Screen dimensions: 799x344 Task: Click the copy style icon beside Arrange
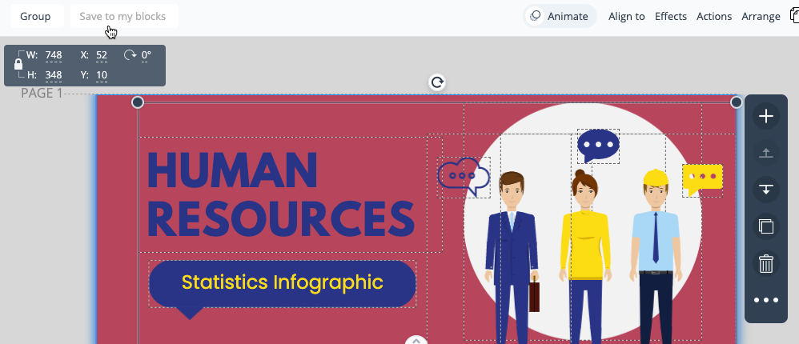tap(794, 16)
